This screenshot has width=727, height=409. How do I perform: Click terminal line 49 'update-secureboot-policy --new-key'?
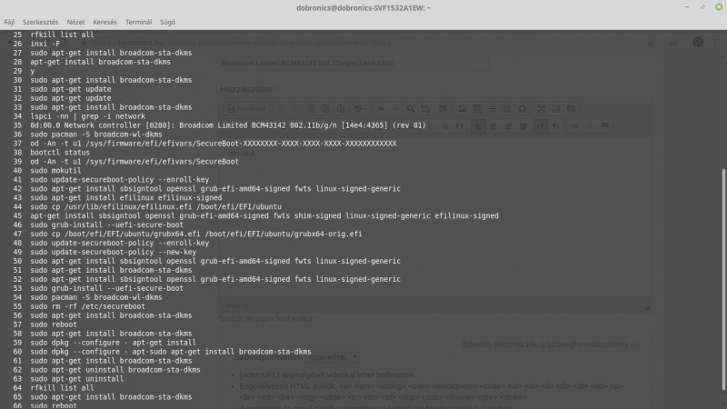pos(113,252)
